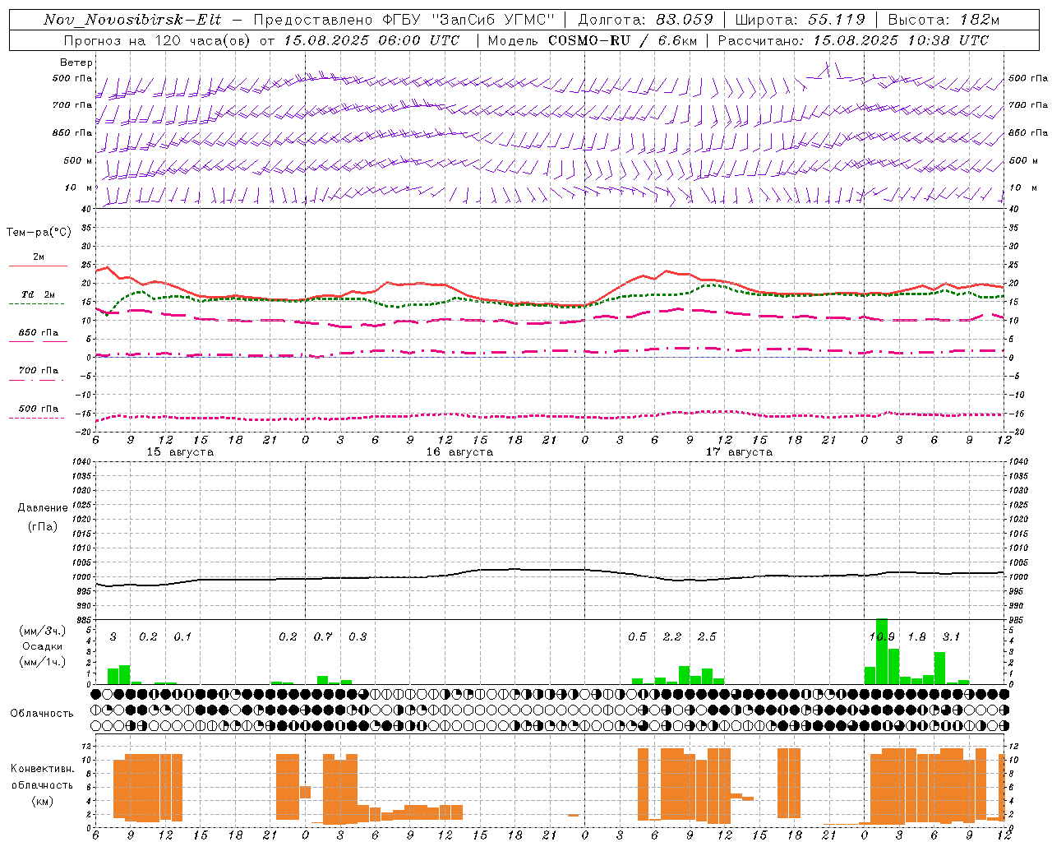1052x842 pixels.
Task: Click the precipitation total 2.5
Action: pyautogui.click(x=707, y=637)
